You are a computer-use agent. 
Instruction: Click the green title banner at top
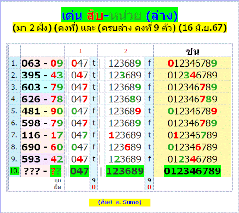pyautogui.click(x=119, y=15)
